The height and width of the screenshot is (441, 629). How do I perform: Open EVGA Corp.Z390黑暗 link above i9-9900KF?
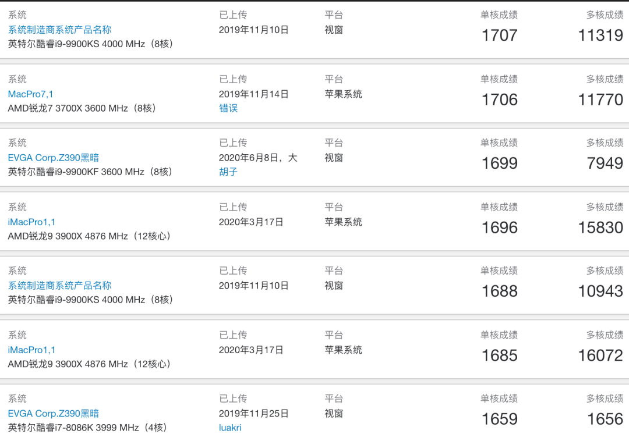click(54, 158)
